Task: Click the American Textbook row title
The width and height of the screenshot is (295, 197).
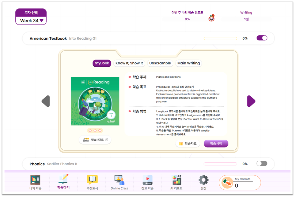Action: point(48,39)
